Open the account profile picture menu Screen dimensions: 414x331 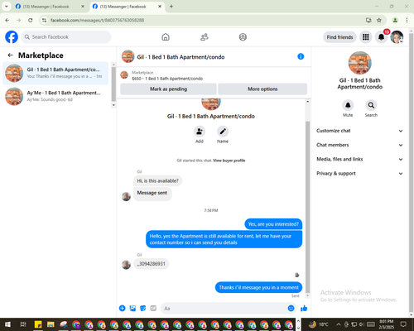397,37
